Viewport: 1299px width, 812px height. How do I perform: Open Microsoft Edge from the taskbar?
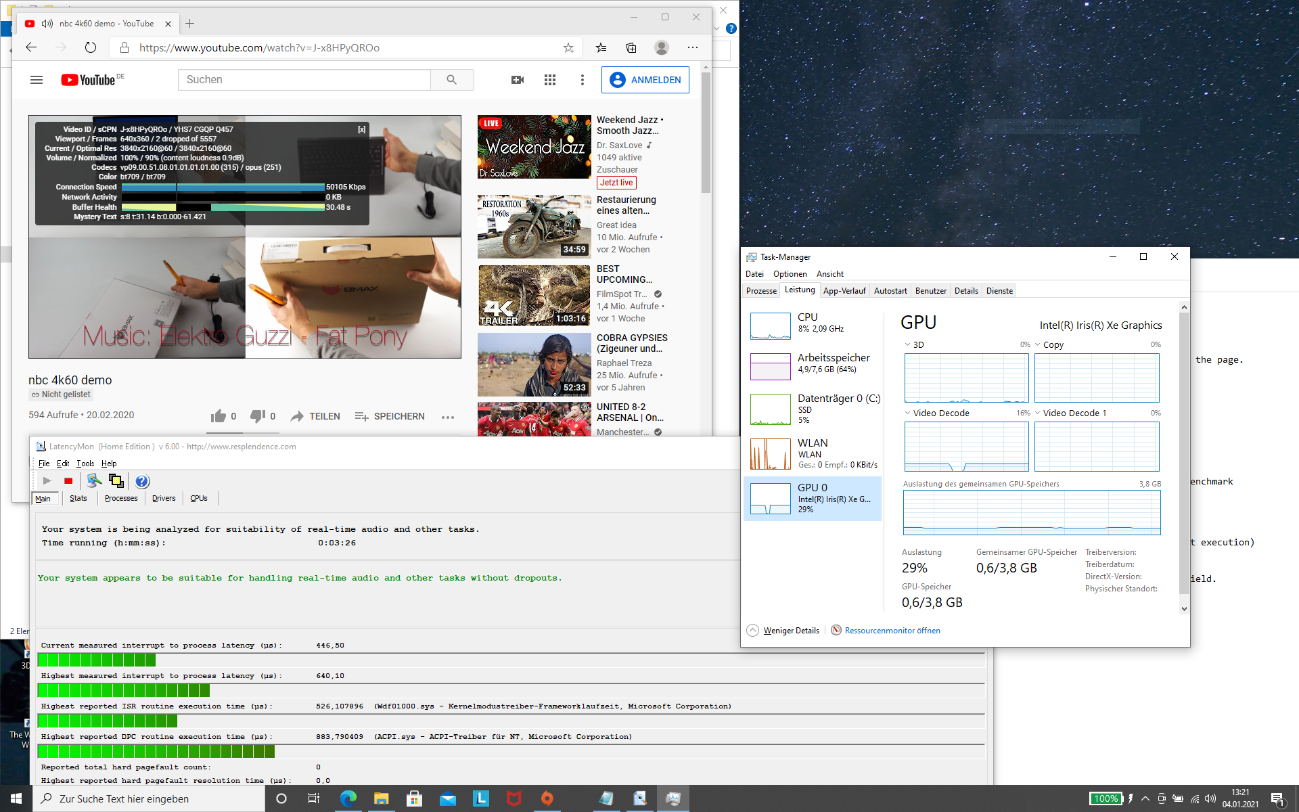pyautogui.click(x=348, y=798)
